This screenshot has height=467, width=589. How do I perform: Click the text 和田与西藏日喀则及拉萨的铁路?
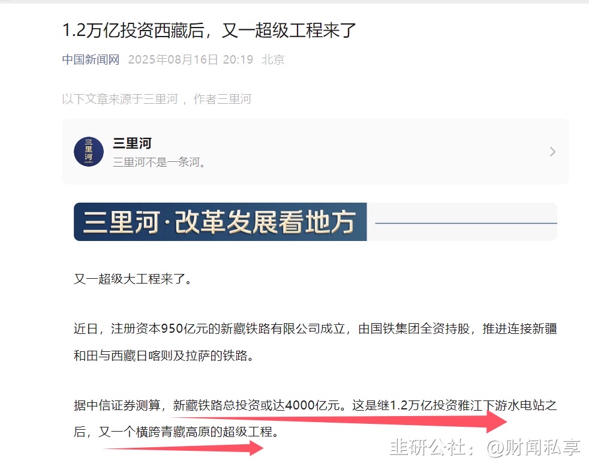160,355
